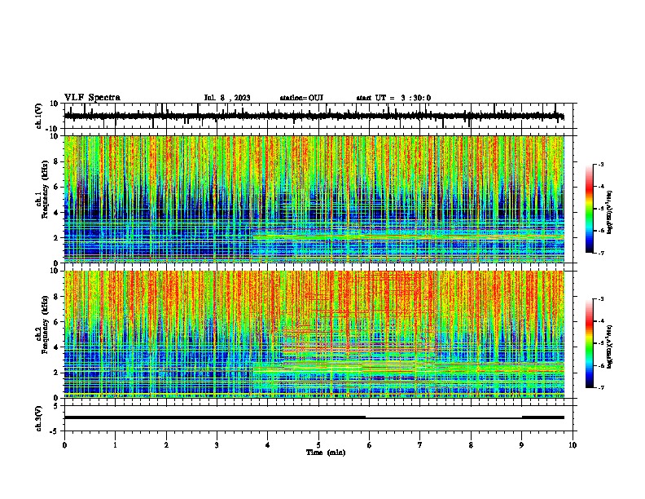Click tick label 5 on the time axis
This screenshot has height=499, width=645.
(x=318, y=445)
